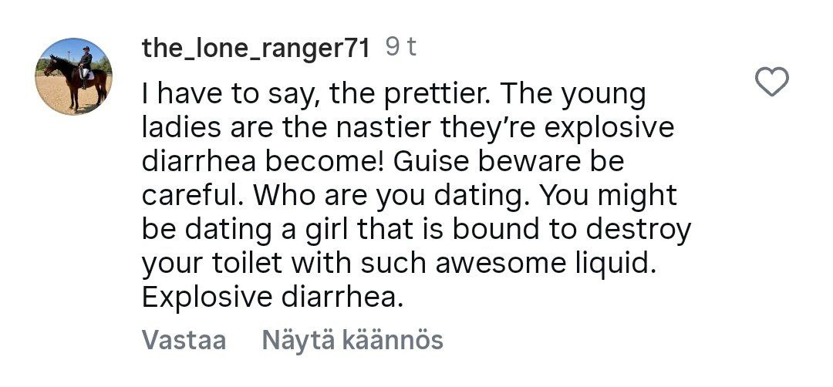833x387 pixels.
Task: View the commenter's circular profile photo
Action: [73, 76]
